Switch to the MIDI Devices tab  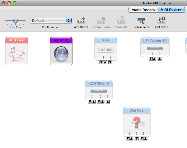(x=171, y=10)
